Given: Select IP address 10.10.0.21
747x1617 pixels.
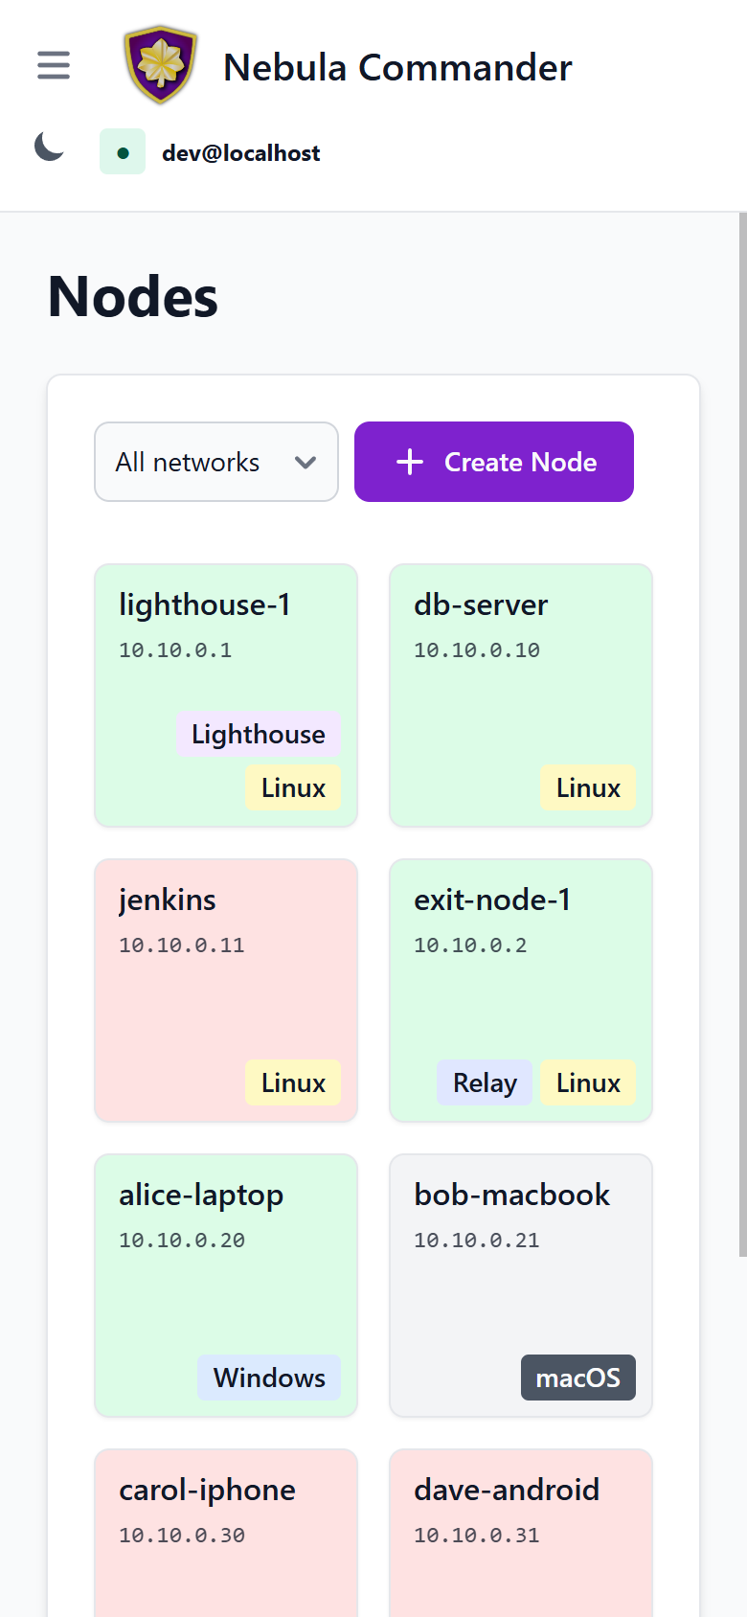Looking at the screenshot, I should pyautogui.click(x=477, y=1241).
